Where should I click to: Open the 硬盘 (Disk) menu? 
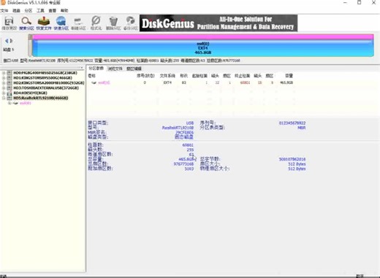tap(16, 10)
